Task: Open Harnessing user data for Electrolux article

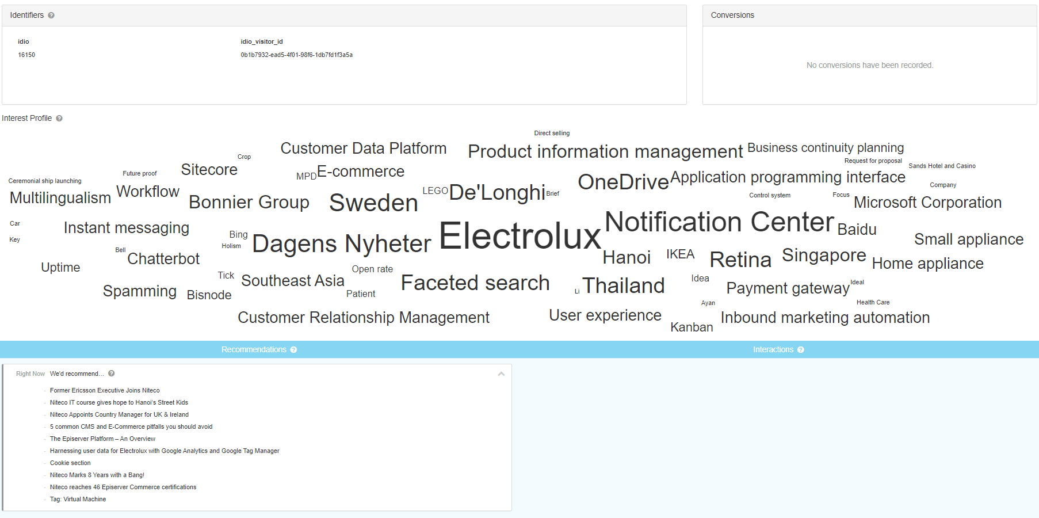Action: (165, 451)
